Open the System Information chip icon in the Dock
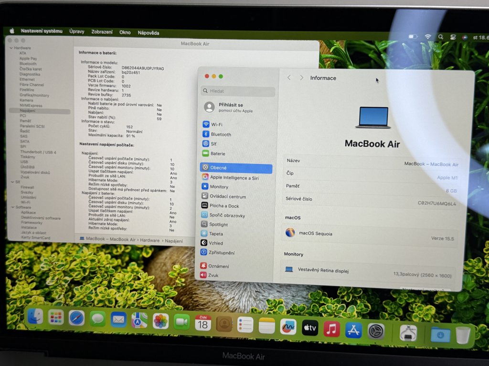Viewport: 489px width, 366px height. [408, 333]
